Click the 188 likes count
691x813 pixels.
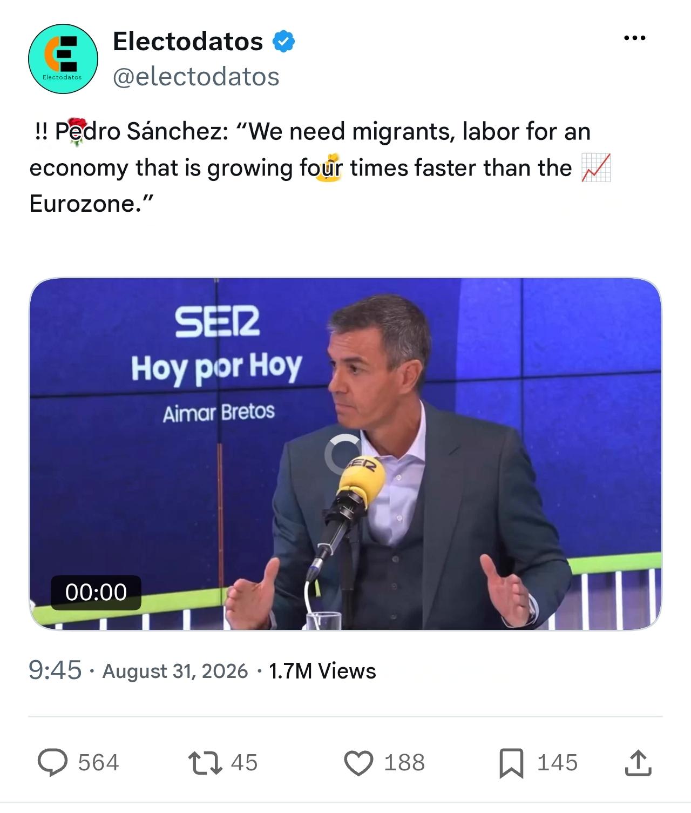click(404, 763)
